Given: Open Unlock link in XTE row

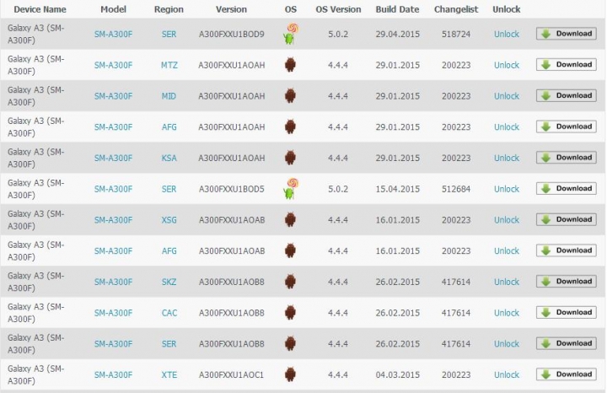Looking at the screenshot, I should click(x=507, y=374).
